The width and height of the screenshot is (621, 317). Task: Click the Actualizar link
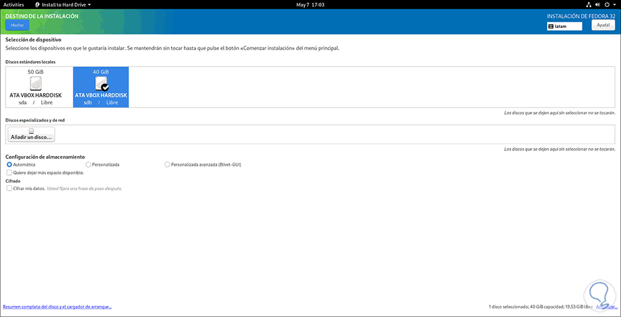(x=607, y=307)
